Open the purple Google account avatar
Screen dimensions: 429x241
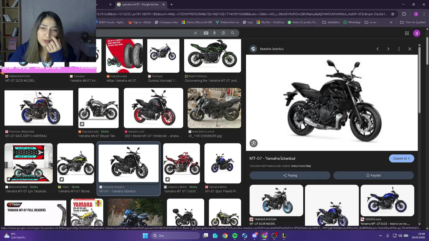tap(417, 33)
